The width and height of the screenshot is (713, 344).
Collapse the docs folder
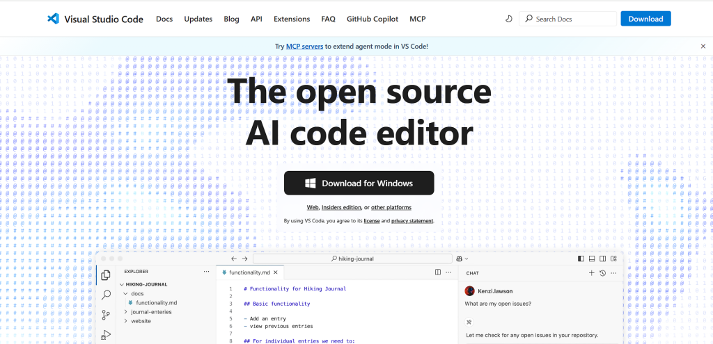pos(126,294)
